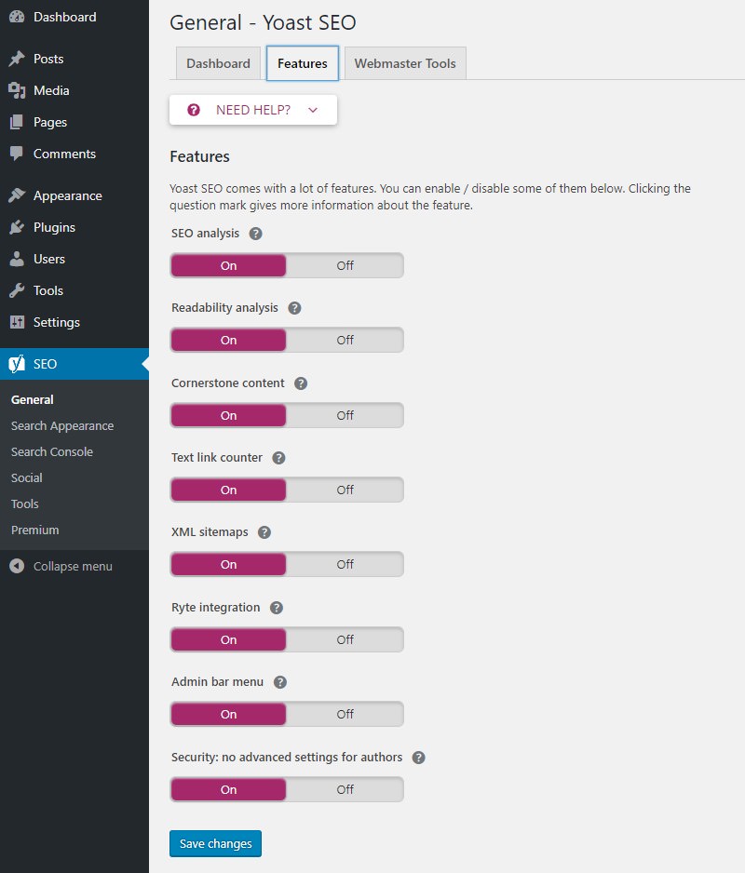745x873 pixels.
Task: Open Search Appearance settings
Action: tap(61, 425)
